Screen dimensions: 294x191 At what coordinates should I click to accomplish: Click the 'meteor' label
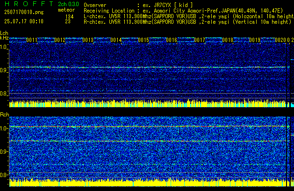[66, 10]
